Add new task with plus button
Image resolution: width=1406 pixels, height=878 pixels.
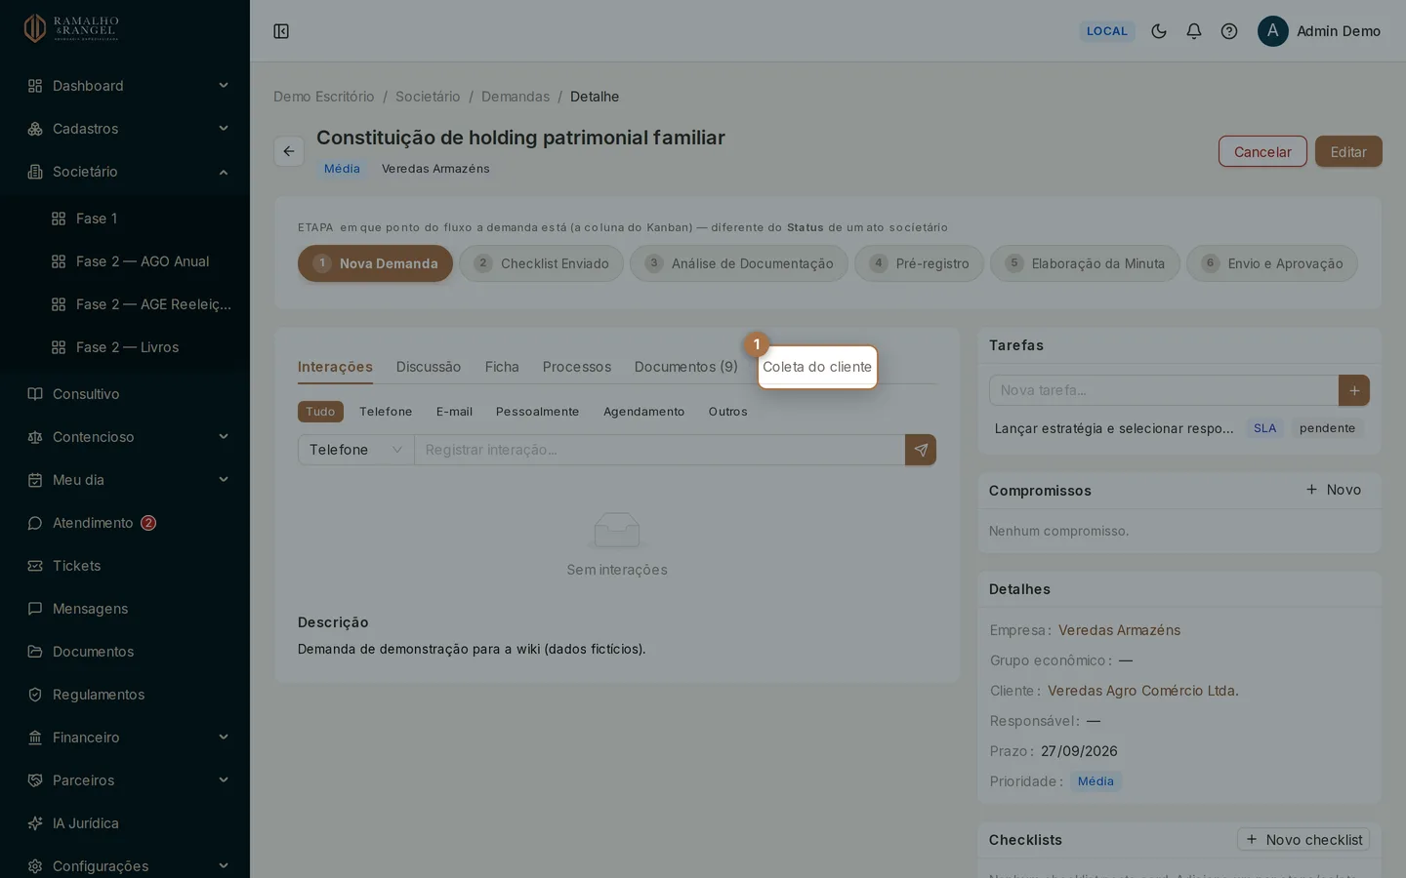1354,390
